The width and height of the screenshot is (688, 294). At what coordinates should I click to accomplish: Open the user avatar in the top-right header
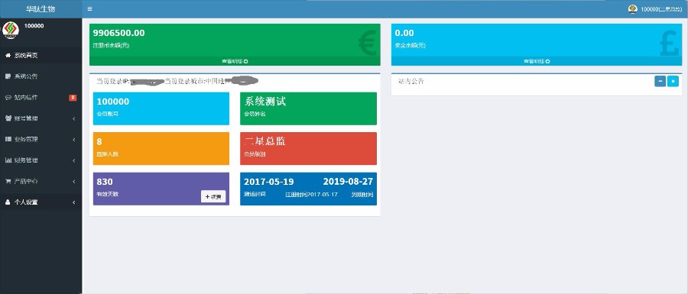tap(633, 8)
